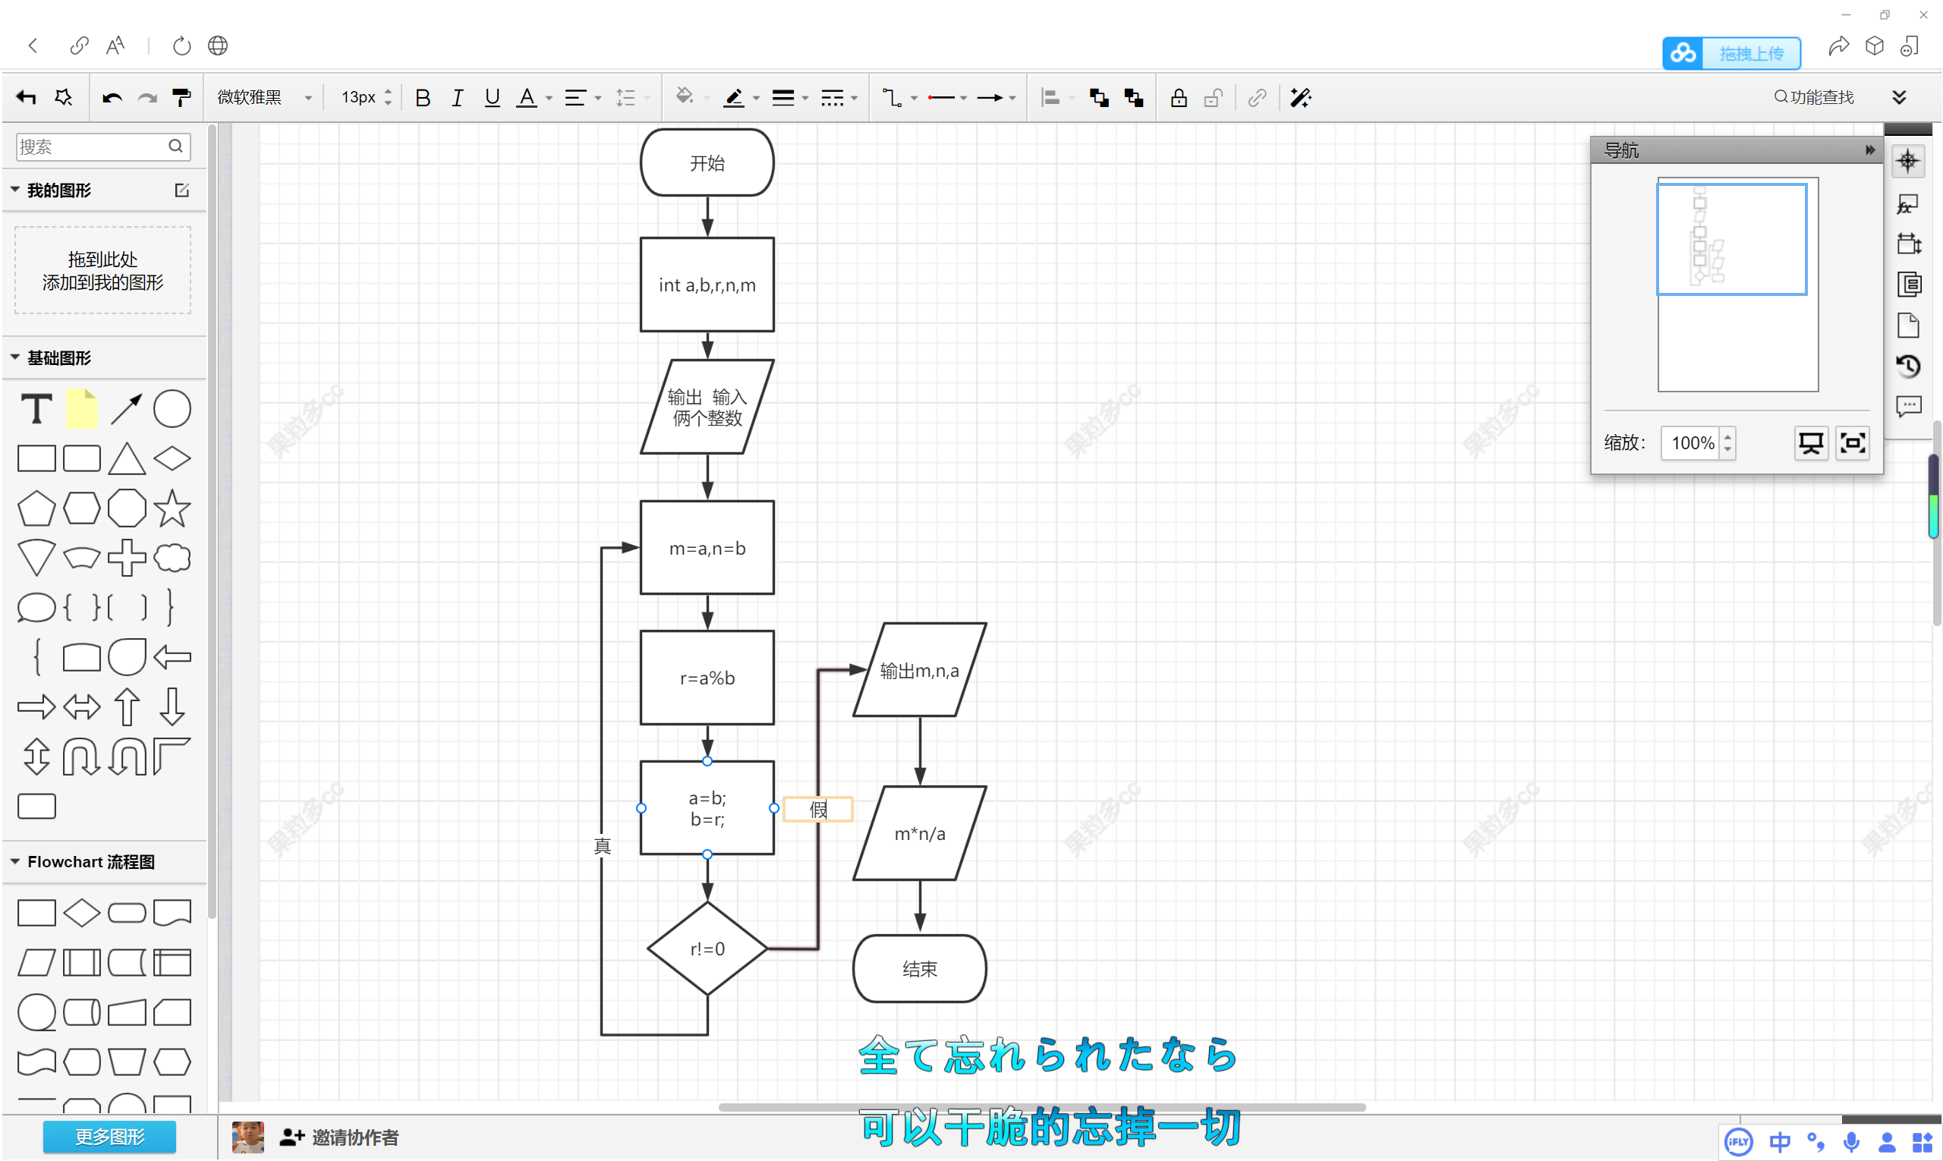Screen dimensions: 1943x1161
Task: Click the lock shape icon on the toolbar
Action: [1178, 97]
